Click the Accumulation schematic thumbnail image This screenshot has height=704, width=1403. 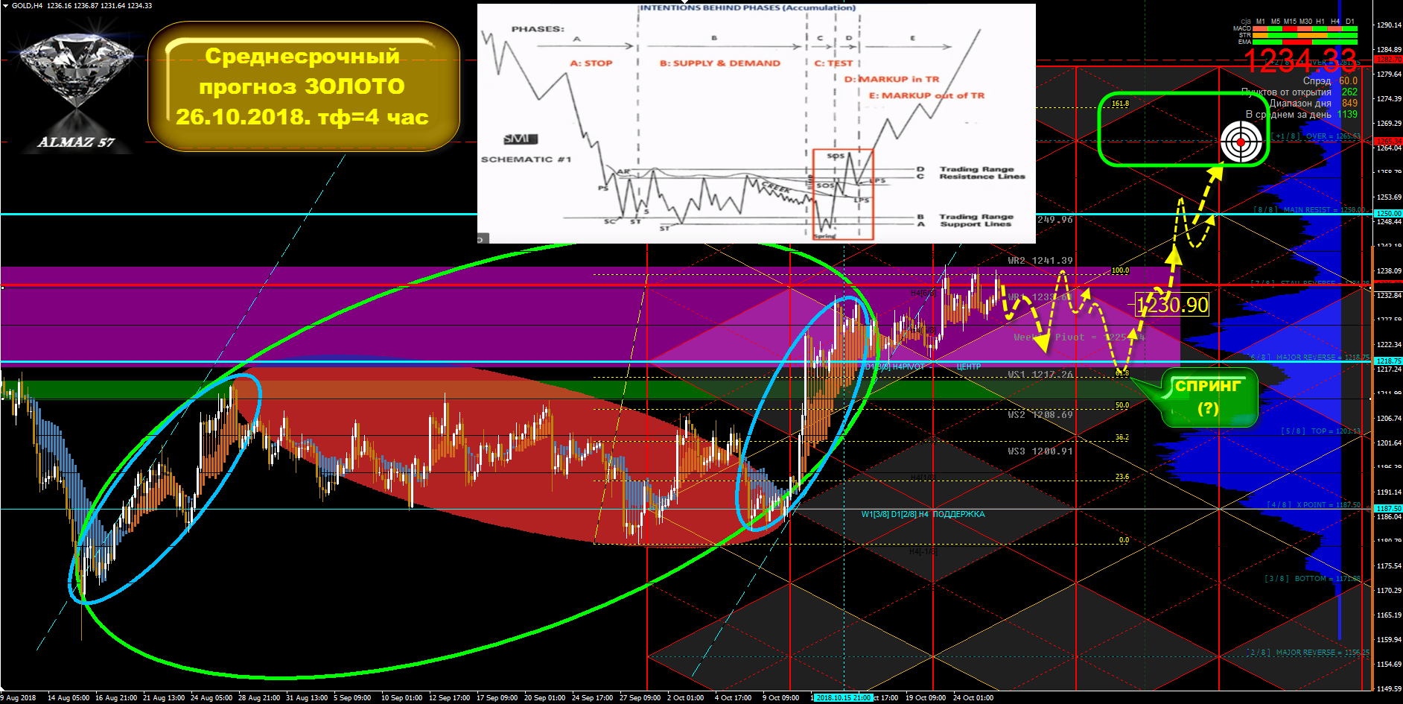tap(756, 123)
